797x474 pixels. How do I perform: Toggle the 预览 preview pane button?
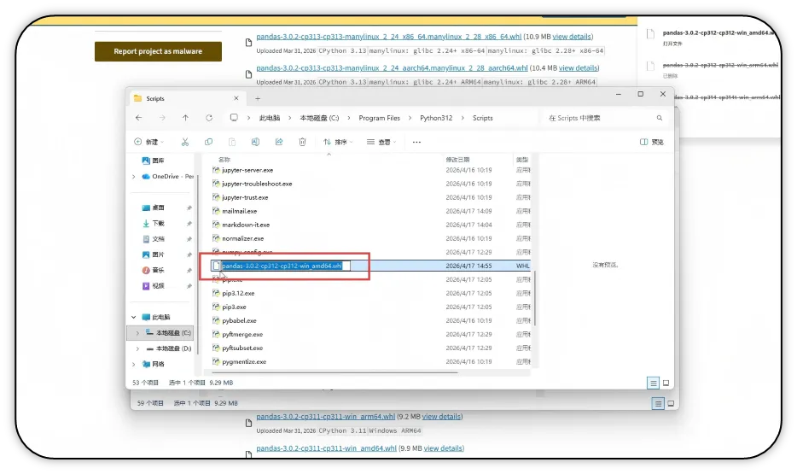(652, 142)
